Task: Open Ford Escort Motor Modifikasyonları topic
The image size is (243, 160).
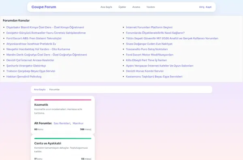Action: pyautogui.click(x=149, y=55)
